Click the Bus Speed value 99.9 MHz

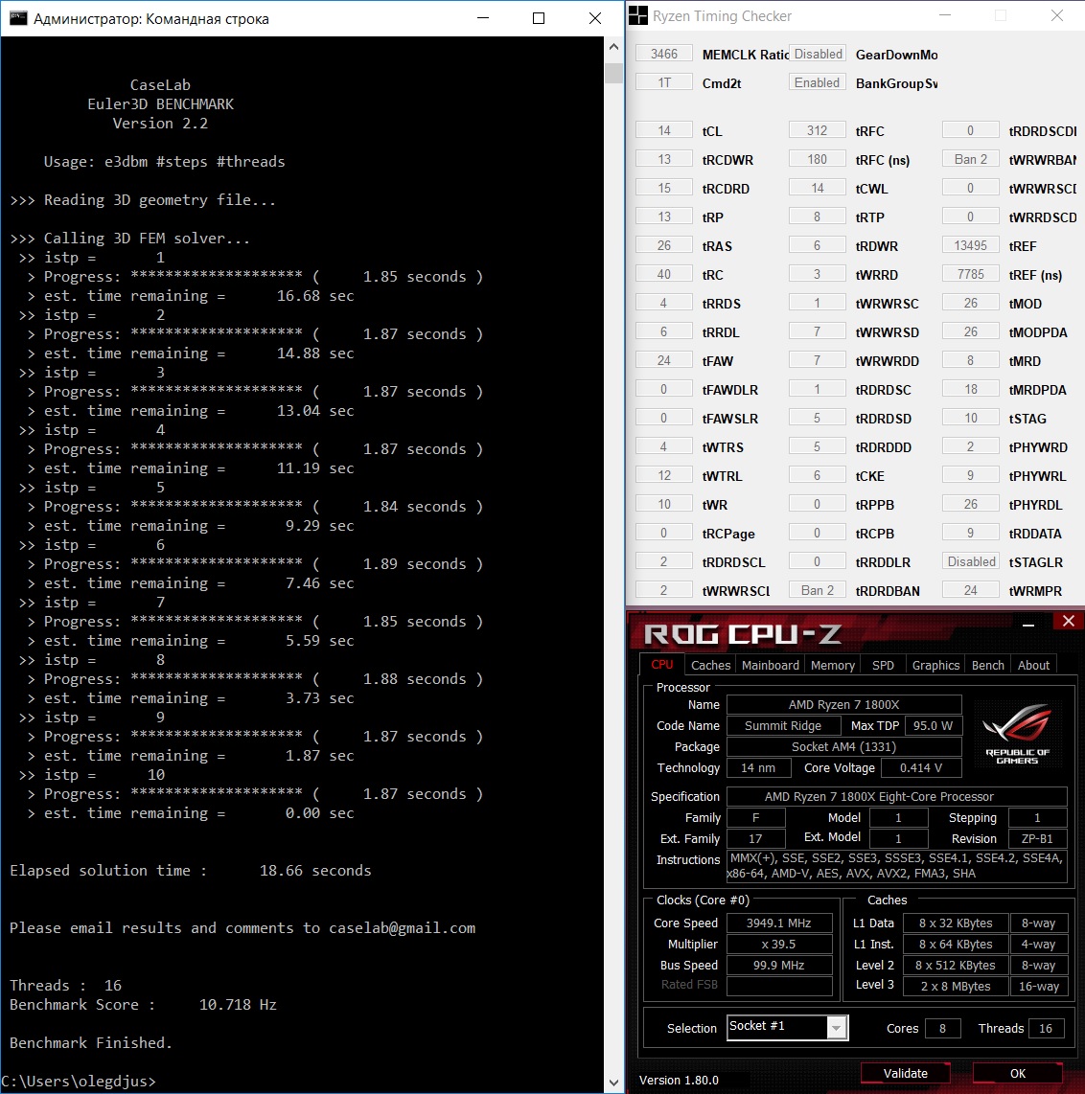tap(779, 966)
